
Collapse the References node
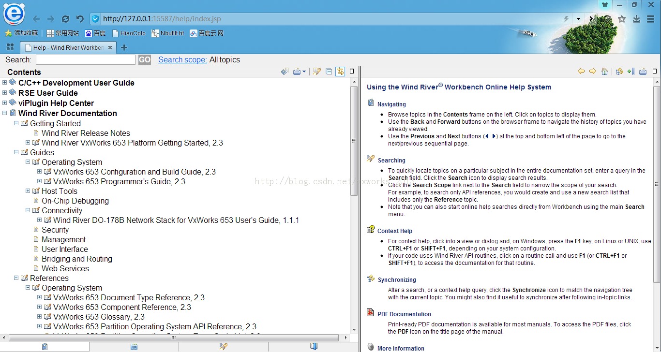pyautogui.click(x=16, y=278)
